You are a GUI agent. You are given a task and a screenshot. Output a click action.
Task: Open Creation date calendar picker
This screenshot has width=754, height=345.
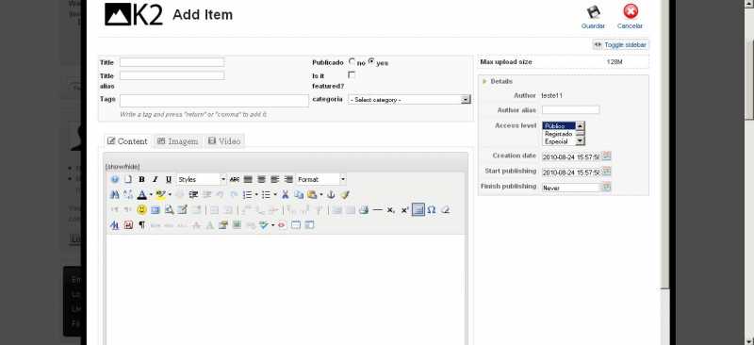tap(606, 156)
